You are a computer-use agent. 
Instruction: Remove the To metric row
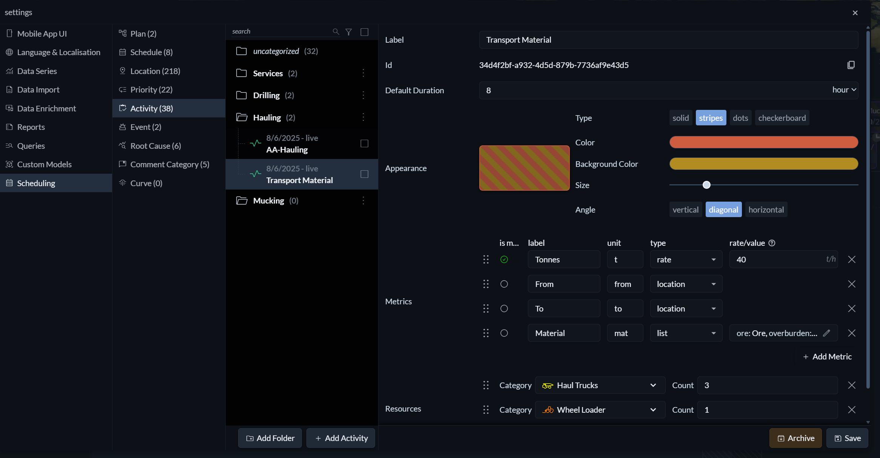(852, 308)
